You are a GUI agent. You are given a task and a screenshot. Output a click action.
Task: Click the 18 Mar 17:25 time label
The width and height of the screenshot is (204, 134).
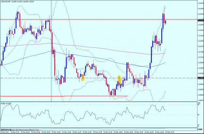[170, 132]
